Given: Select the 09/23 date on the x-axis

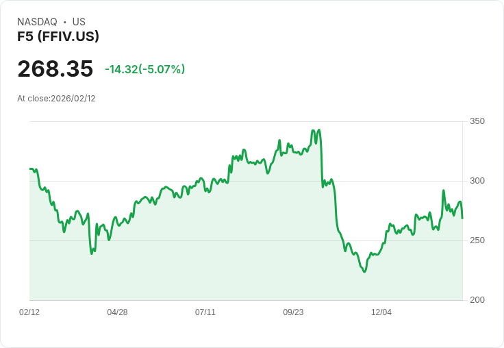Looking at the screenshot, I should pos(293,312).
